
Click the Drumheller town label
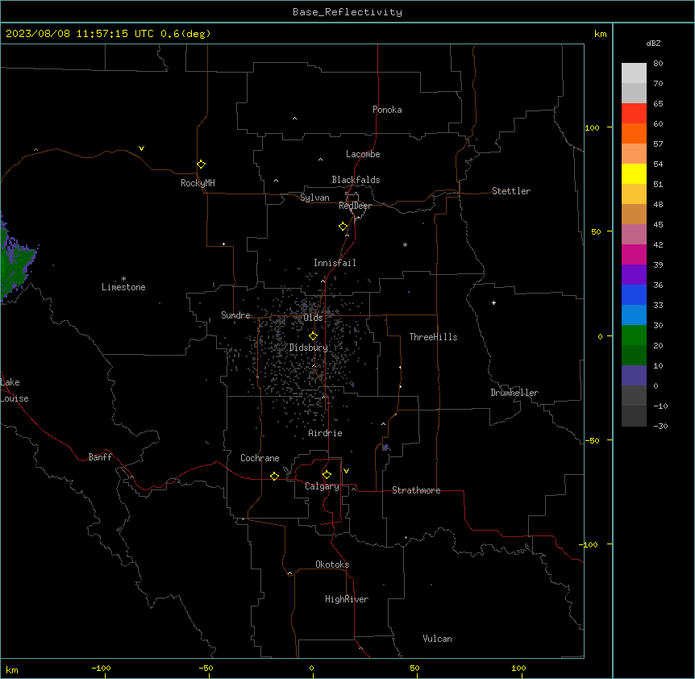[x=514, y=393]
